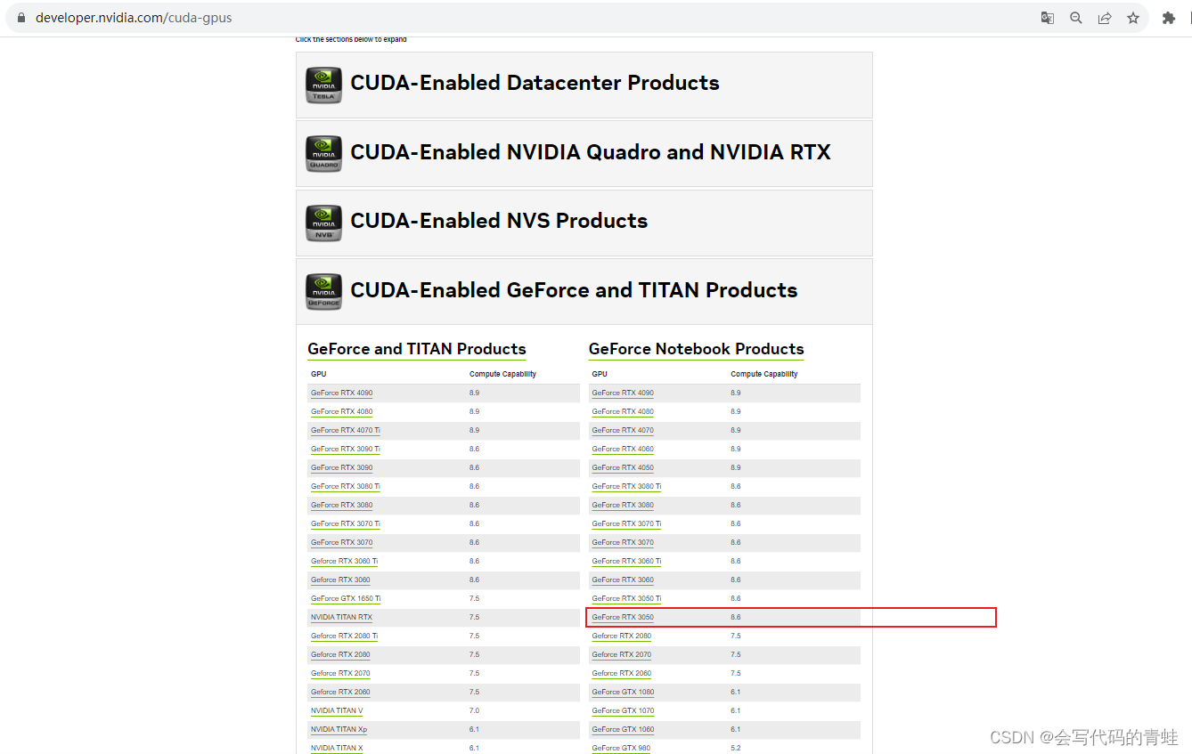This screenshot has height=754, width=1192.
Task: Click the 7.0 compute capability of TITAN V
Action: [x=474, y=710]
